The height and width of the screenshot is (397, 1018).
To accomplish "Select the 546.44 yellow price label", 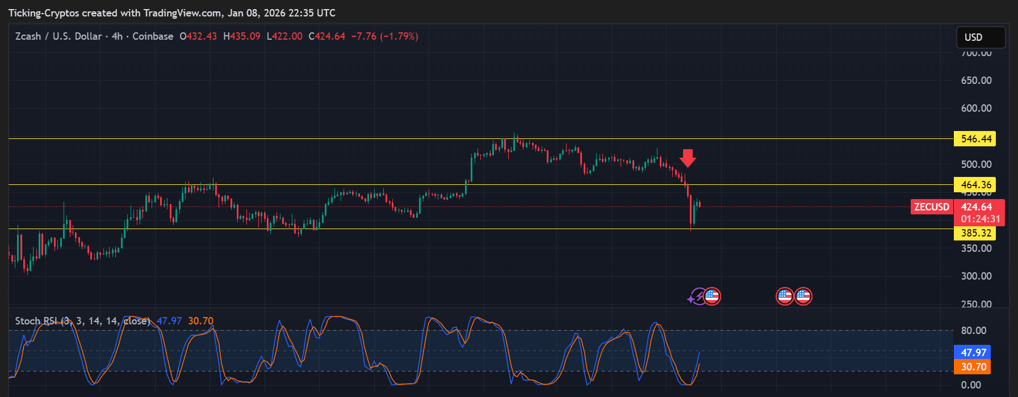I will pos(975,139).
